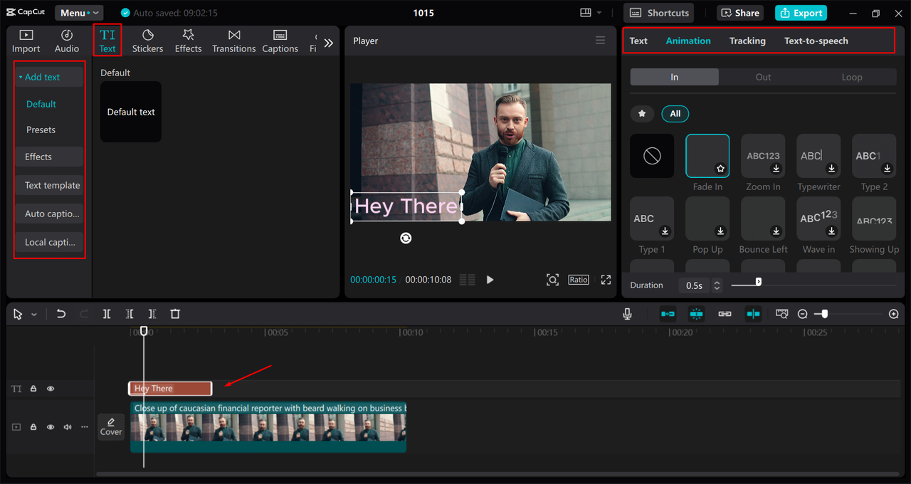The width and height of the screenshot is (911, 484).
Task: Open the Auto captions category
Action: click(x=48, y=214)
